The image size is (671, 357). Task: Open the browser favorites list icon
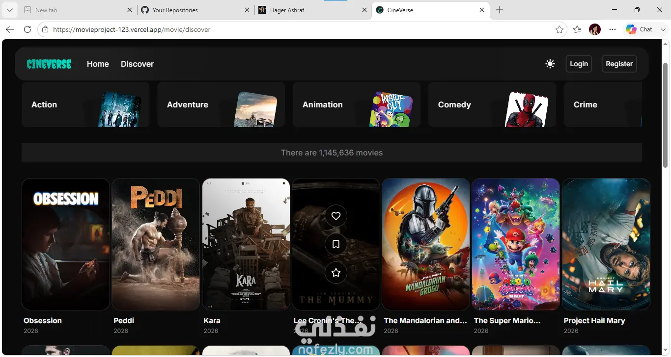pos(577,29)
